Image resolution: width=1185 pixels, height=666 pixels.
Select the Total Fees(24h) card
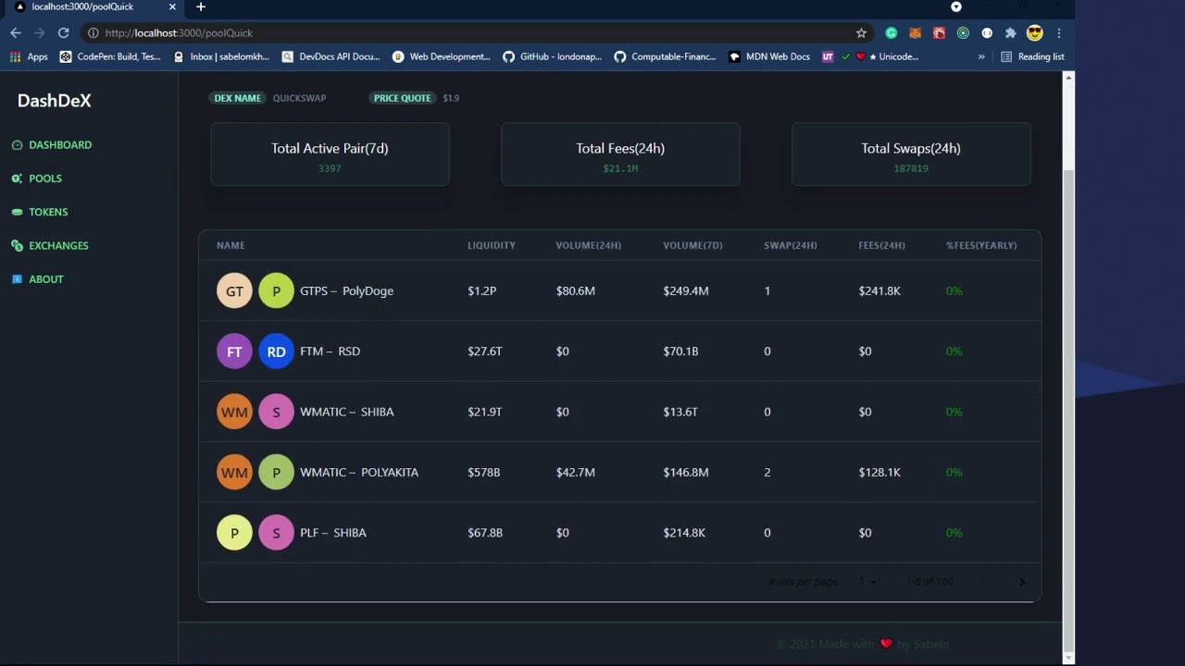(x=620, y=154)
